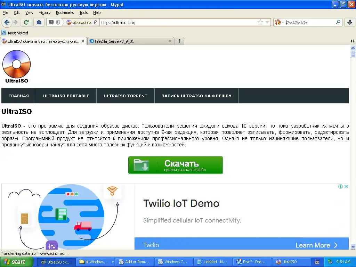Open the URL history dropdown arrow
This screenshot has width=356, height=267.
point(267,22)
